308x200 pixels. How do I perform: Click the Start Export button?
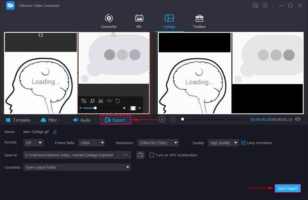287,188
